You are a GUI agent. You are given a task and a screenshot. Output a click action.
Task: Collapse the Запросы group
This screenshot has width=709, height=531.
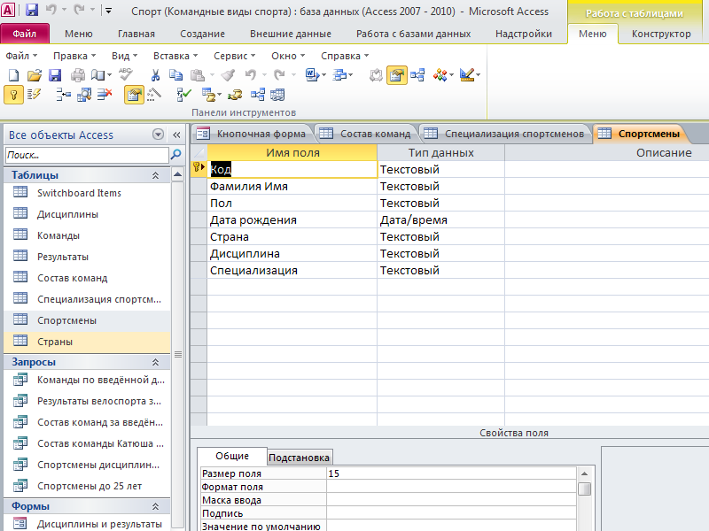(x=156, y=362)
